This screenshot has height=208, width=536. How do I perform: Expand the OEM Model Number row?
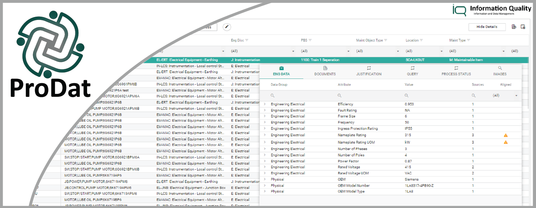265,185
